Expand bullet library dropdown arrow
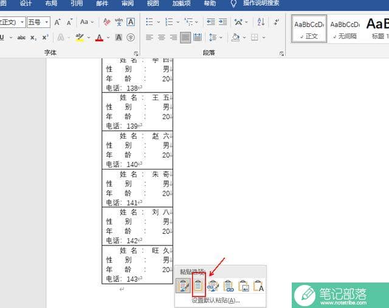Image resolution: width=389 pixels, height=308 pixels. 158,22
